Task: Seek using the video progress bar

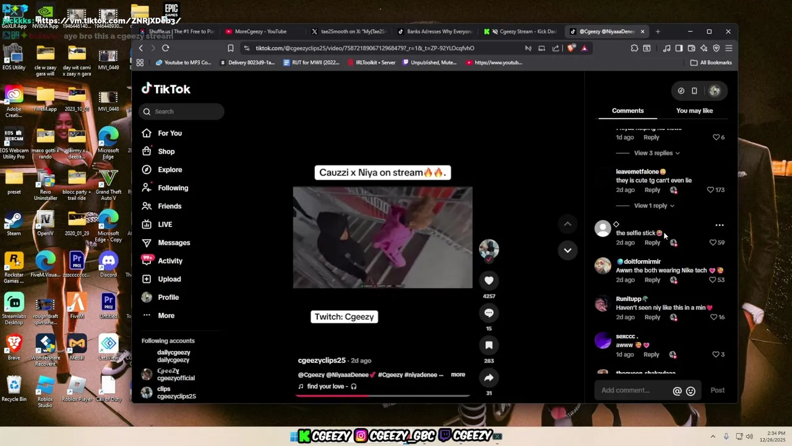Action: (x=382, y=395)
